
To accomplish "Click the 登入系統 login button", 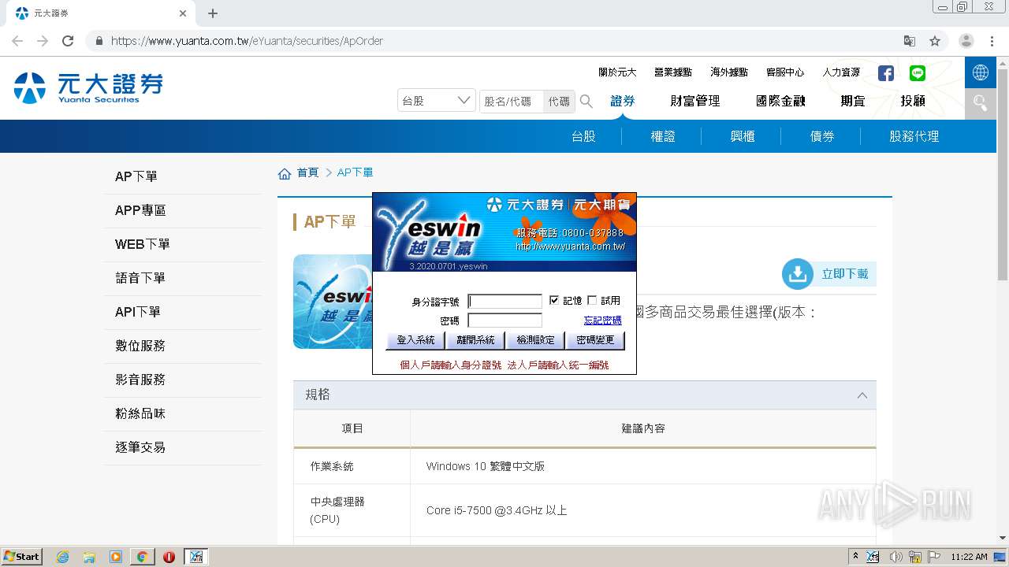I will (415, 340).
